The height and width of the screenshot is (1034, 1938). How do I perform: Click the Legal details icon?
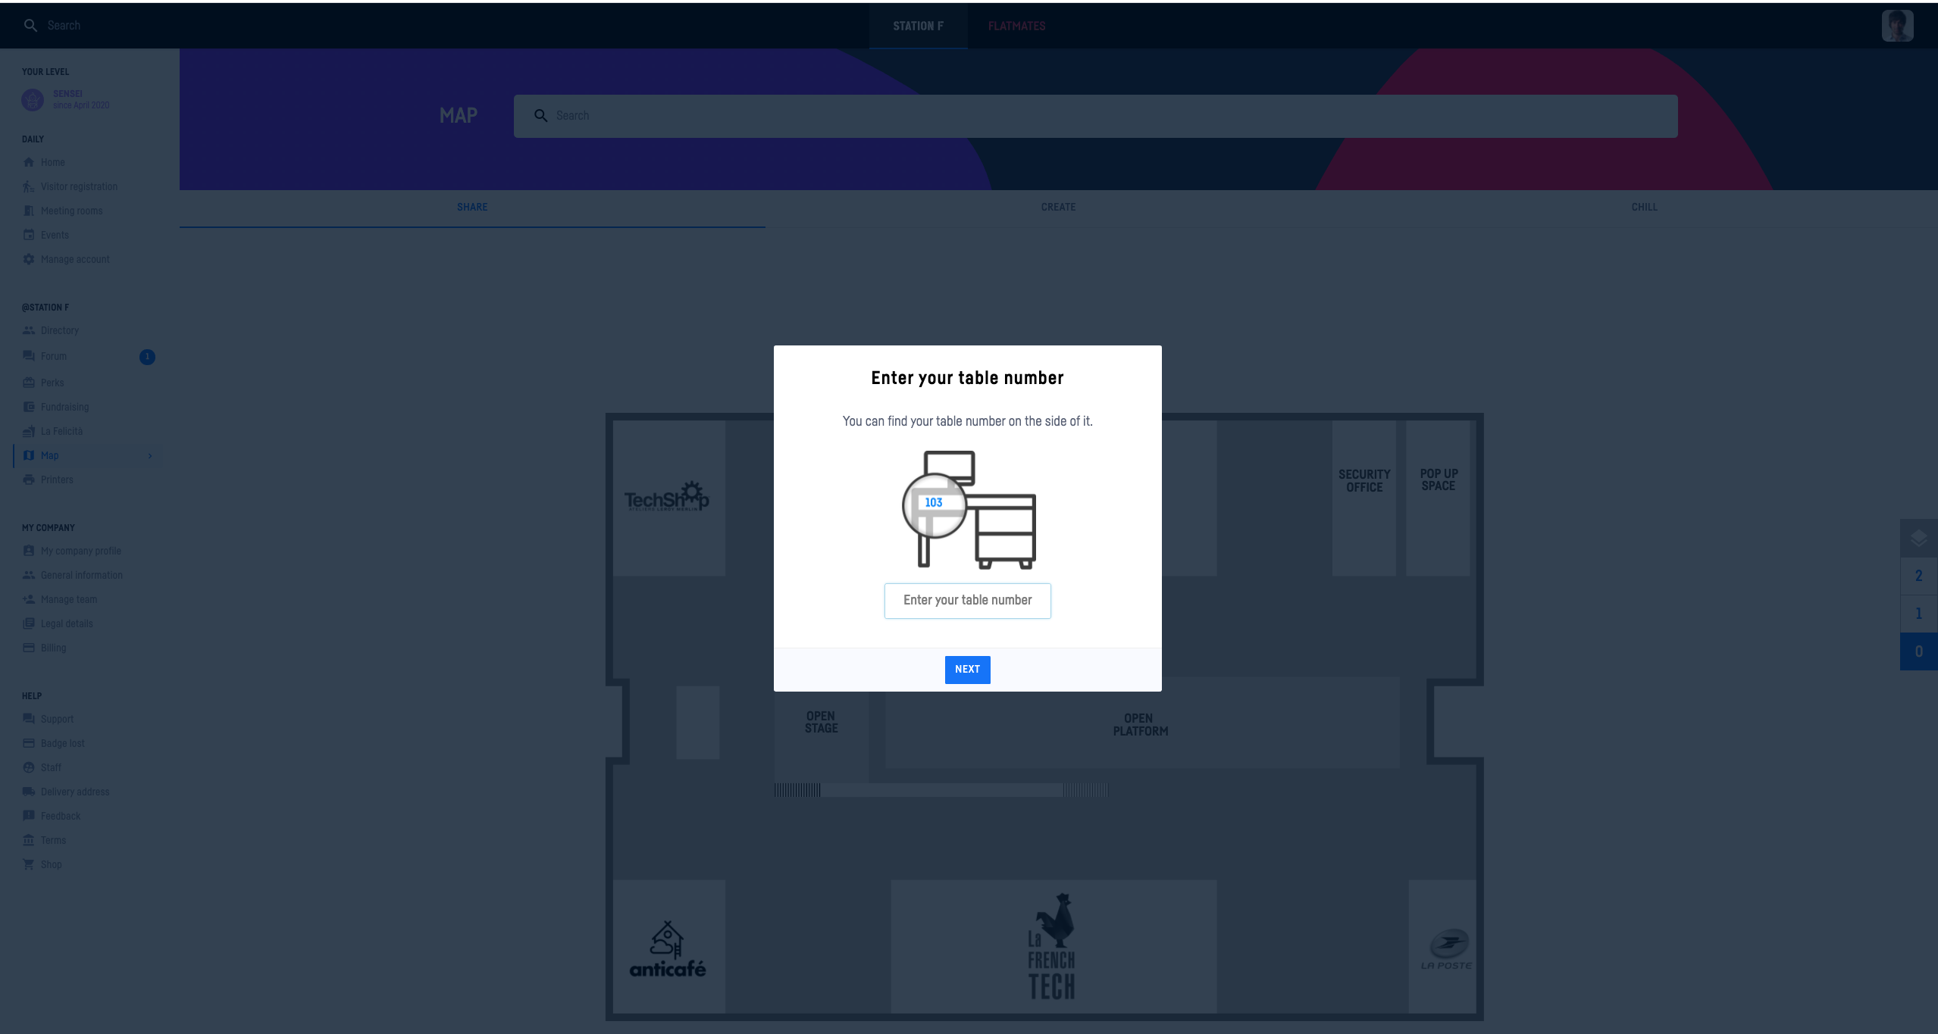coord(29,623)
